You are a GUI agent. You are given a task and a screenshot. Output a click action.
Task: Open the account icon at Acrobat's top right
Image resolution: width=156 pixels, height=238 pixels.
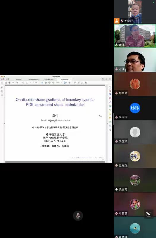(x=110, y=79)
